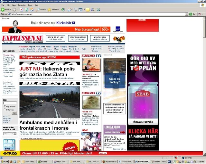Click the Veckans drink button
Image resolution: width=206 pixels, height=164 pixels.
click(x=78, y=38)
